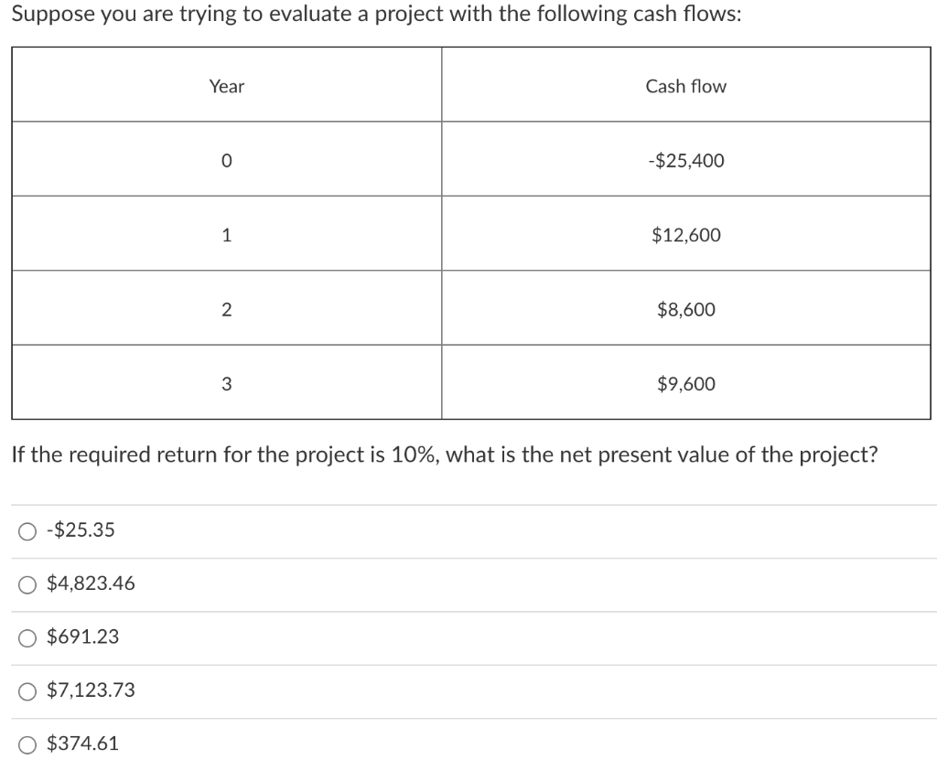
Task: Click the -$25,400 cash flow cell
Action: [x=685, y=160]
